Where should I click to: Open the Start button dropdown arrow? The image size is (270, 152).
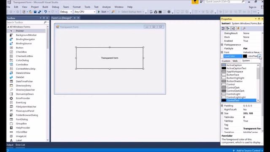[108, 12]
